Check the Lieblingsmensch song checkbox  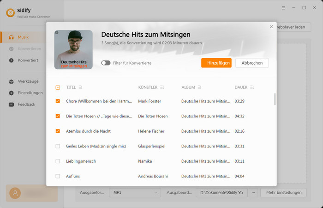(x=58, y=161)
